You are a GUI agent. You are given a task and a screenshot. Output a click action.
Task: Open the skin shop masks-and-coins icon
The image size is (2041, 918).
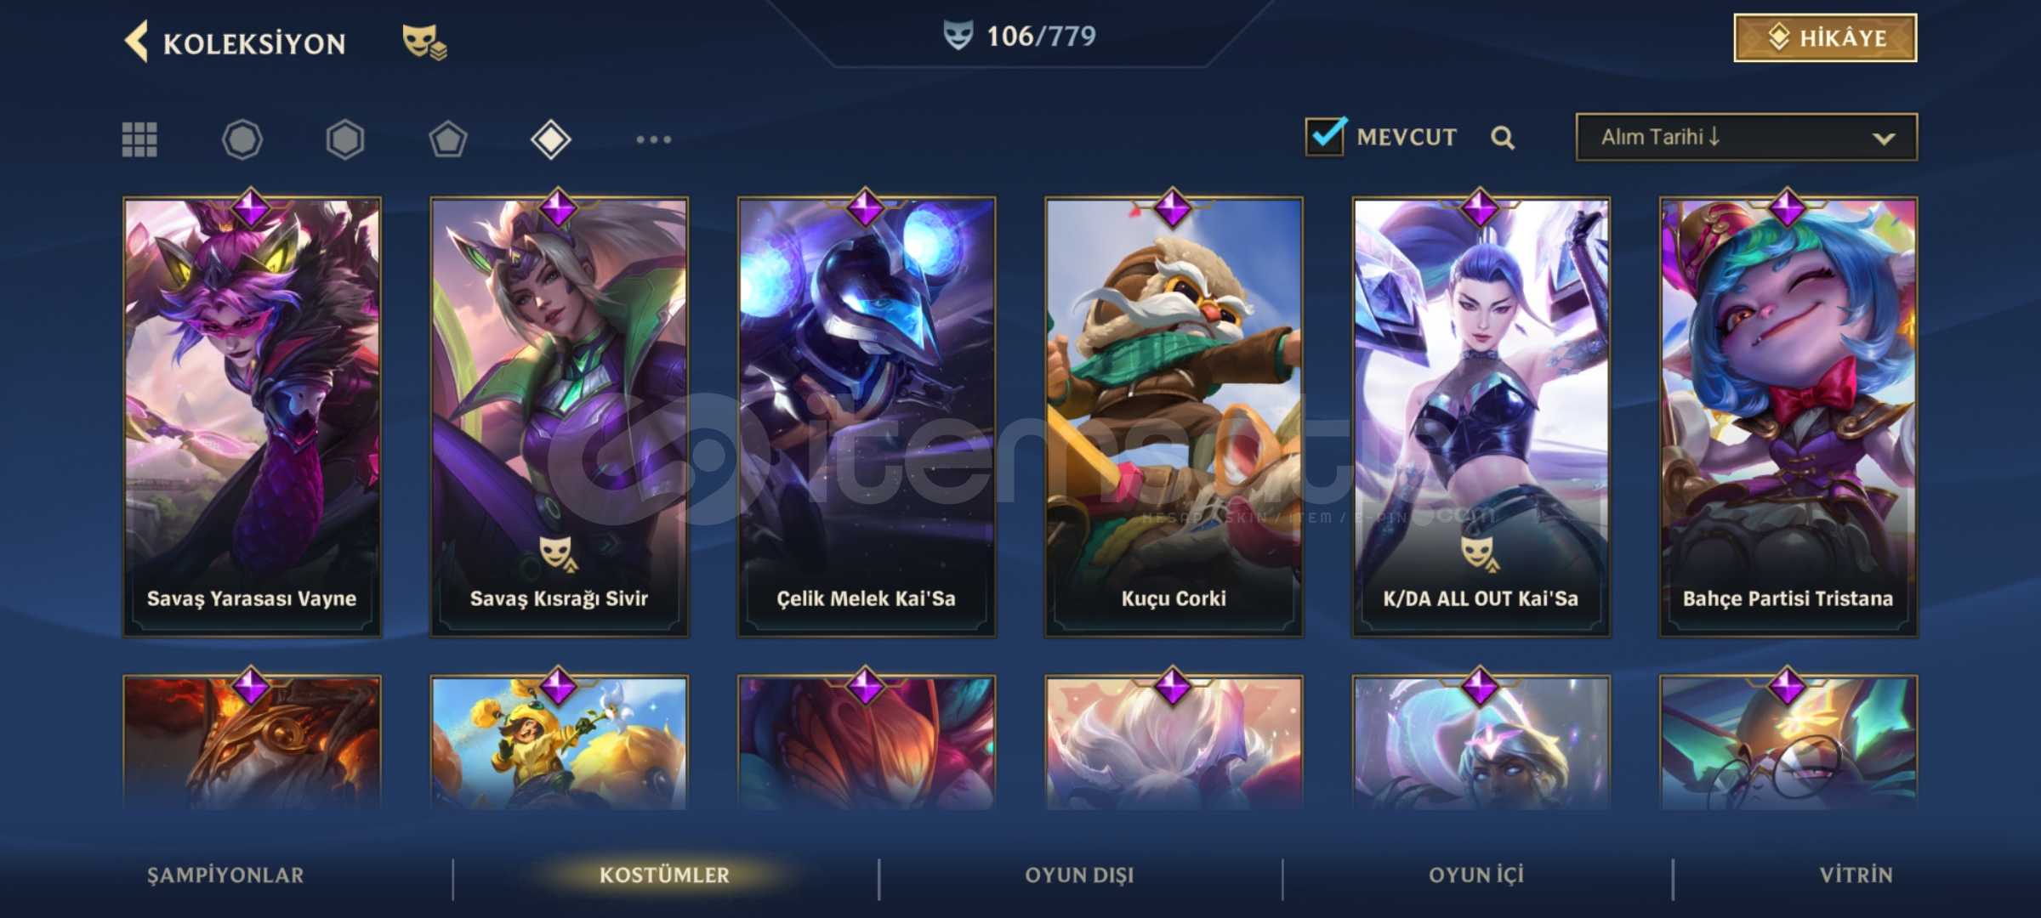pos(424,42)
